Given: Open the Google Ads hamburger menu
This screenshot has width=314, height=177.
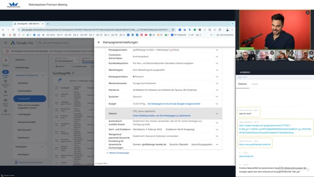Looking at the screenshot, I should [x=5, y=43].
